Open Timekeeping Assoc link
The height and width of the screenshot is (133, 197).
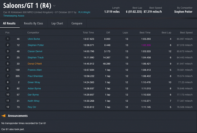point(14,16)
